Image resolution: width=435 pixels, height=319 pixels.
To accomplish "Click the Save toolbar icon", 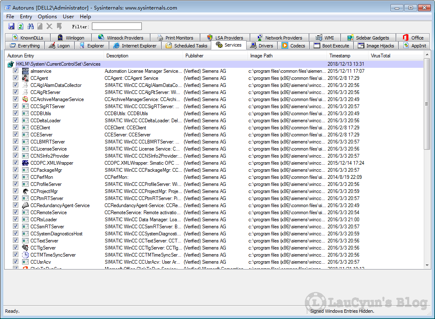I will pos(11,26).
